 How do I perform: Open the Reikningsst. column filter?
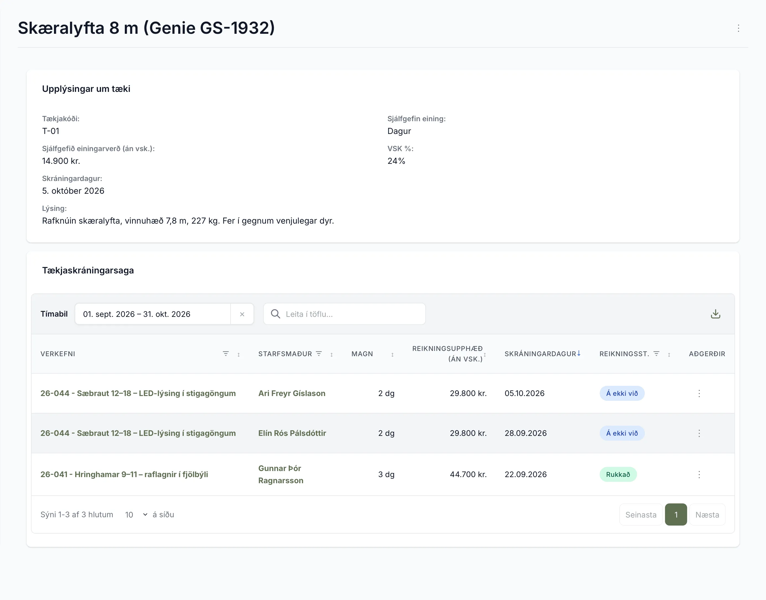pyautogui.click(x=656, y=354)
